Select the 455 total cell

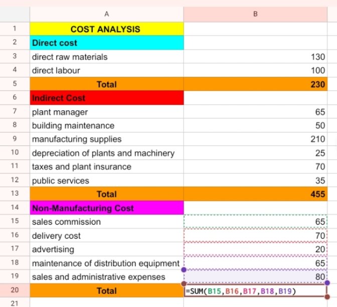tap(255, 194)
